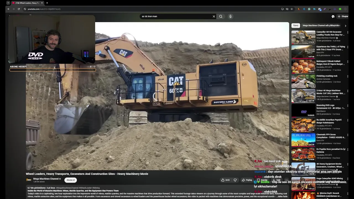The height and width of the screenshot is (199, 354).
Task: Open 'En Popüler Kore yemekleri' video title
Action: [331, 151]
